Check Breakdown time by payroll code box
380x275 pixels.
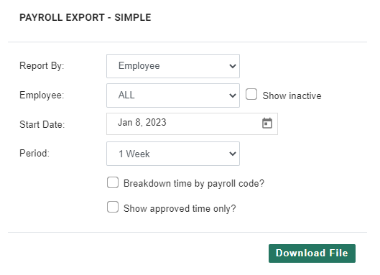pyautogui.click(x=113, y=182)
